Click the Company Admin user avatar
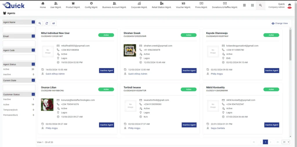This screenshot has height=147, width=297. pos(289,5)
